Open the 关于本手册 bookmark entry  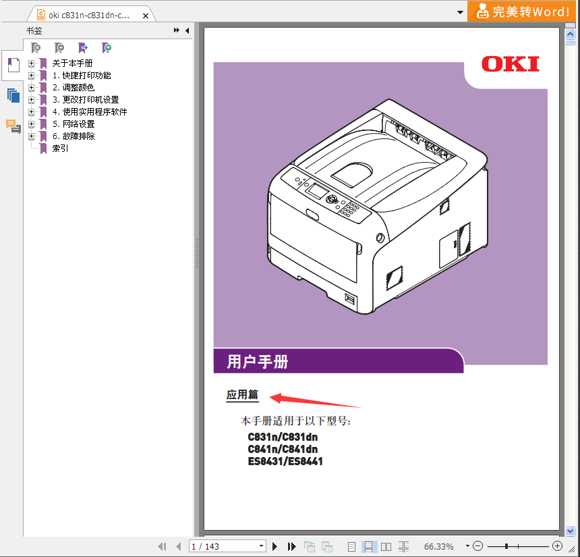tap(72, 63)
